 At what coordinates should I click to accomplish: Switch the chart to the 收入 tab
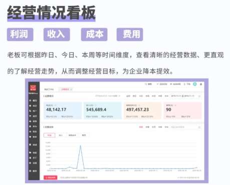(x=61, y=135)
